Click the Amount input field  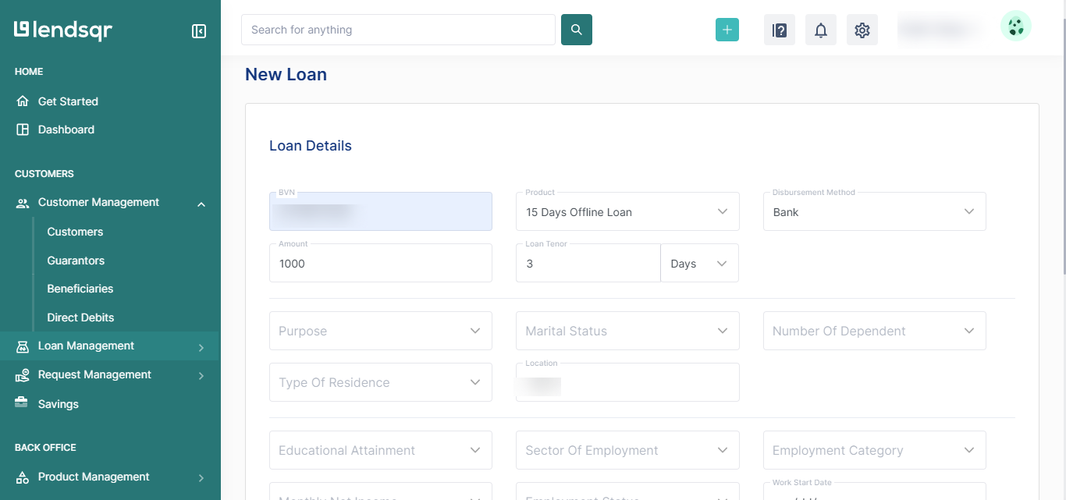(381, 263)
